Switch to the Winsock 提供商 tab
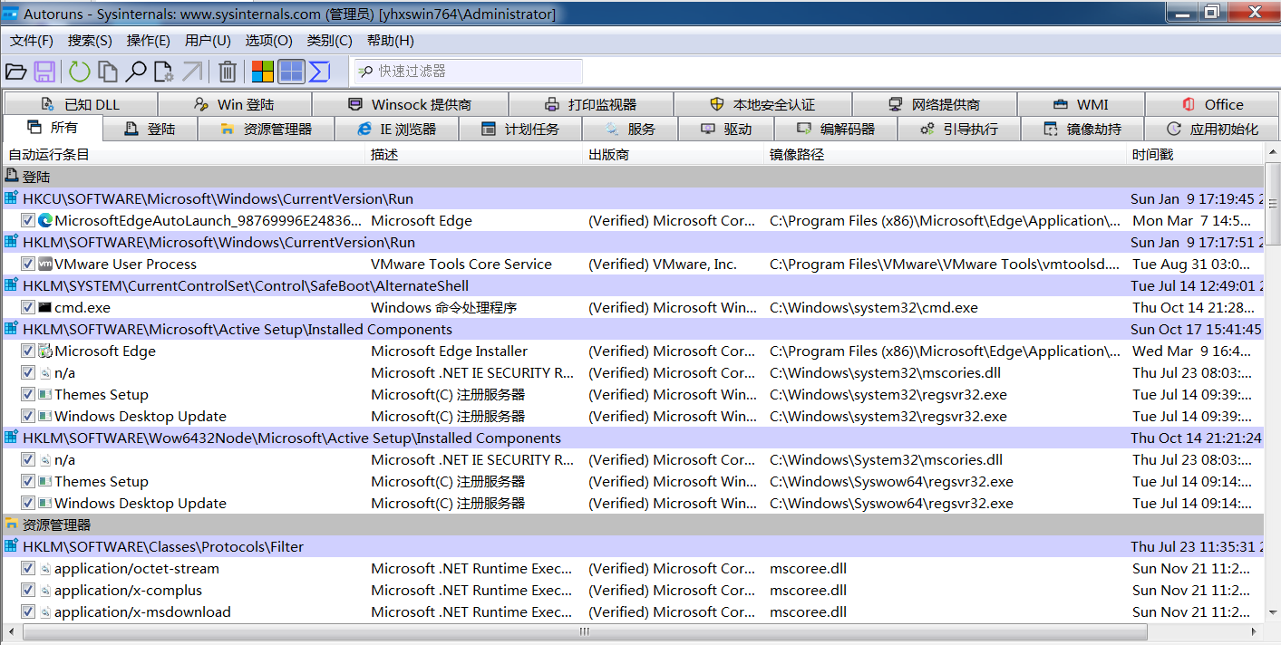Viewport: 1281px width, 645px height. (410, 104)
